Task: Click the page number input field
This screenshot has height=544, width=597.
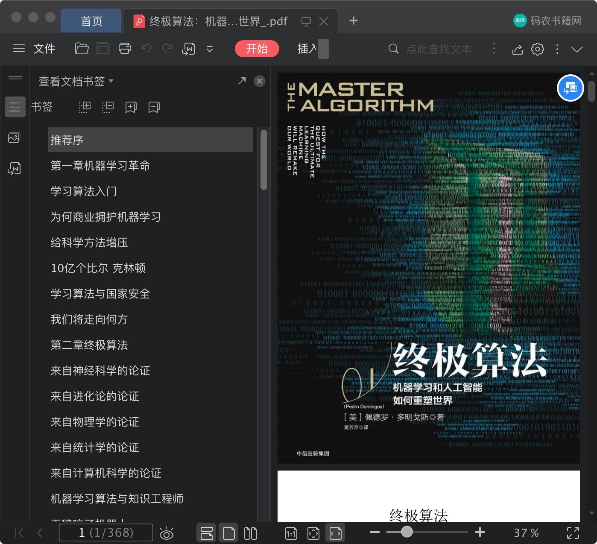Action: tap(106, 532)
